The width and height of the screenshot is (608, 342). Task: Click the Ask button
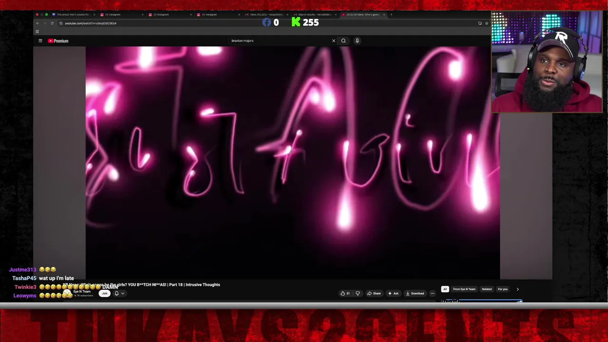pyautogui.click(x=393, y=294)
